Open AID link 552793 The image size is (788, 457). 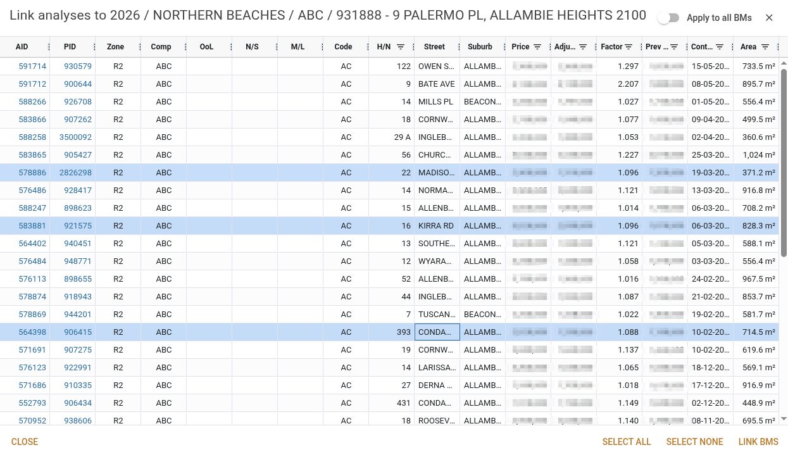[x=32, y=403]
